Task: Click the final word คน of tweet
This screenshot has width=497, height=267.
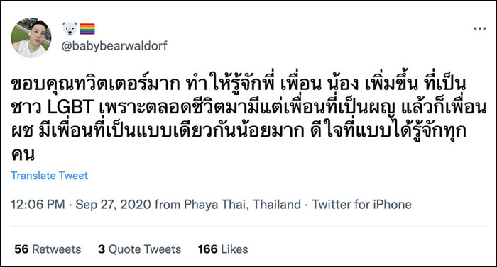Action: coord(23,154)
